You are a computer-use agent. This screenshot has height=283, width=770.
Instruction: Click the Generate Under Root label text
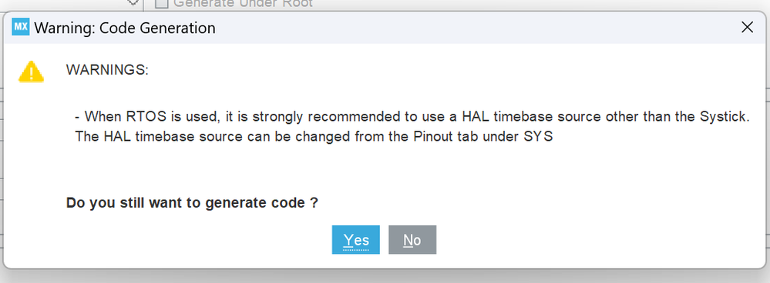coord(243,3)
